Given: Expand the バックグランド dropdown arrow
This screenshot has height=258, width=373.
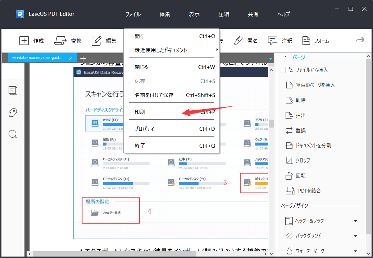Looking at the screenshot, I should click(355, 236).
